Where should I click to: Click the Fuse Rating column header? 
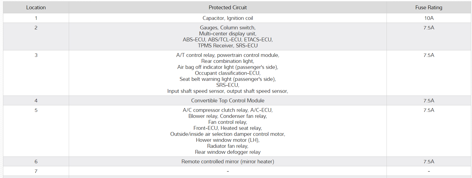point(429,8)
